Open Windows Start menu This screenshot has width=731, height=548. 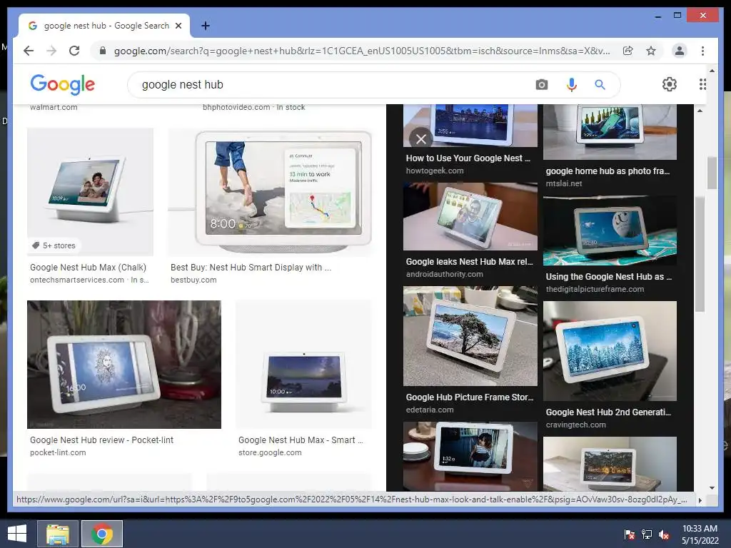(17, 534)
